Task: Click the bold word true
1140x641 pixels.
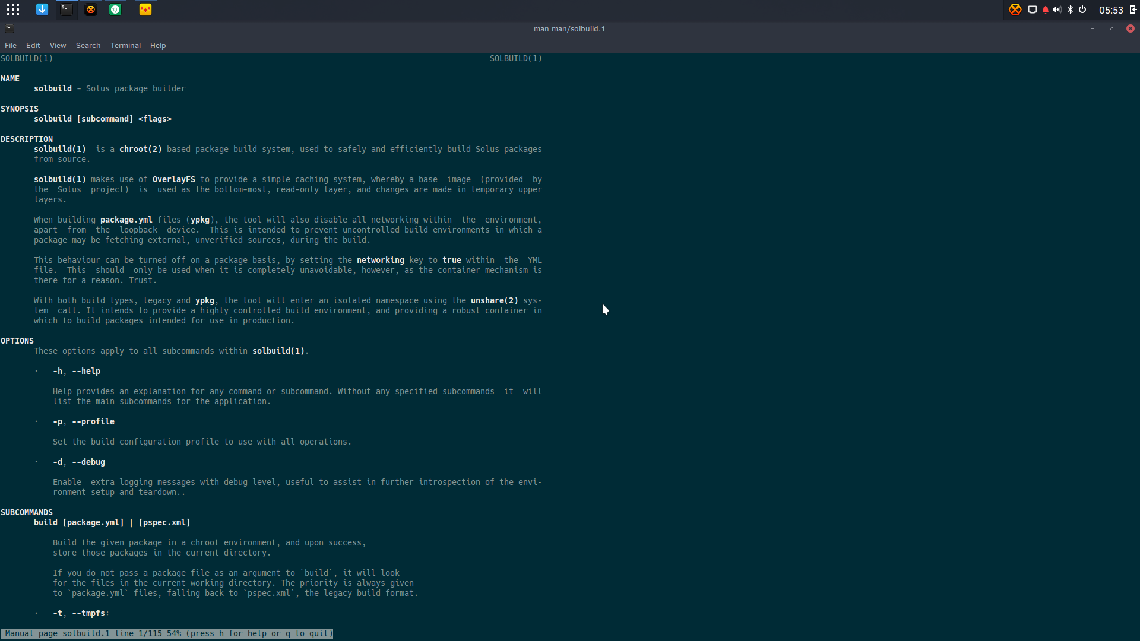Action: pyautogui.click(x=452, y=260)
